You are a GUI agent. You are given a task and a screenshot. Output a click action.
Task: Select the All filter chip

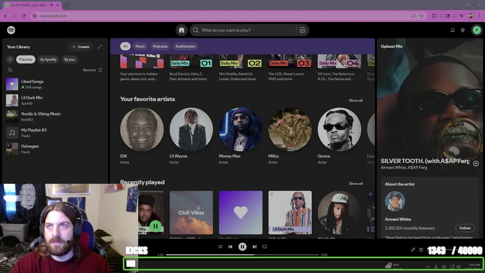(x=125, y=46)
